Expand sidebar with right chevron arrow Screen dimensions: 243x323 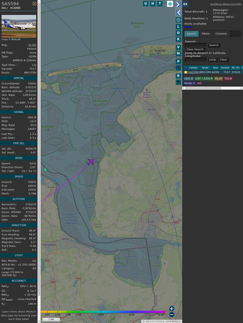178,4
